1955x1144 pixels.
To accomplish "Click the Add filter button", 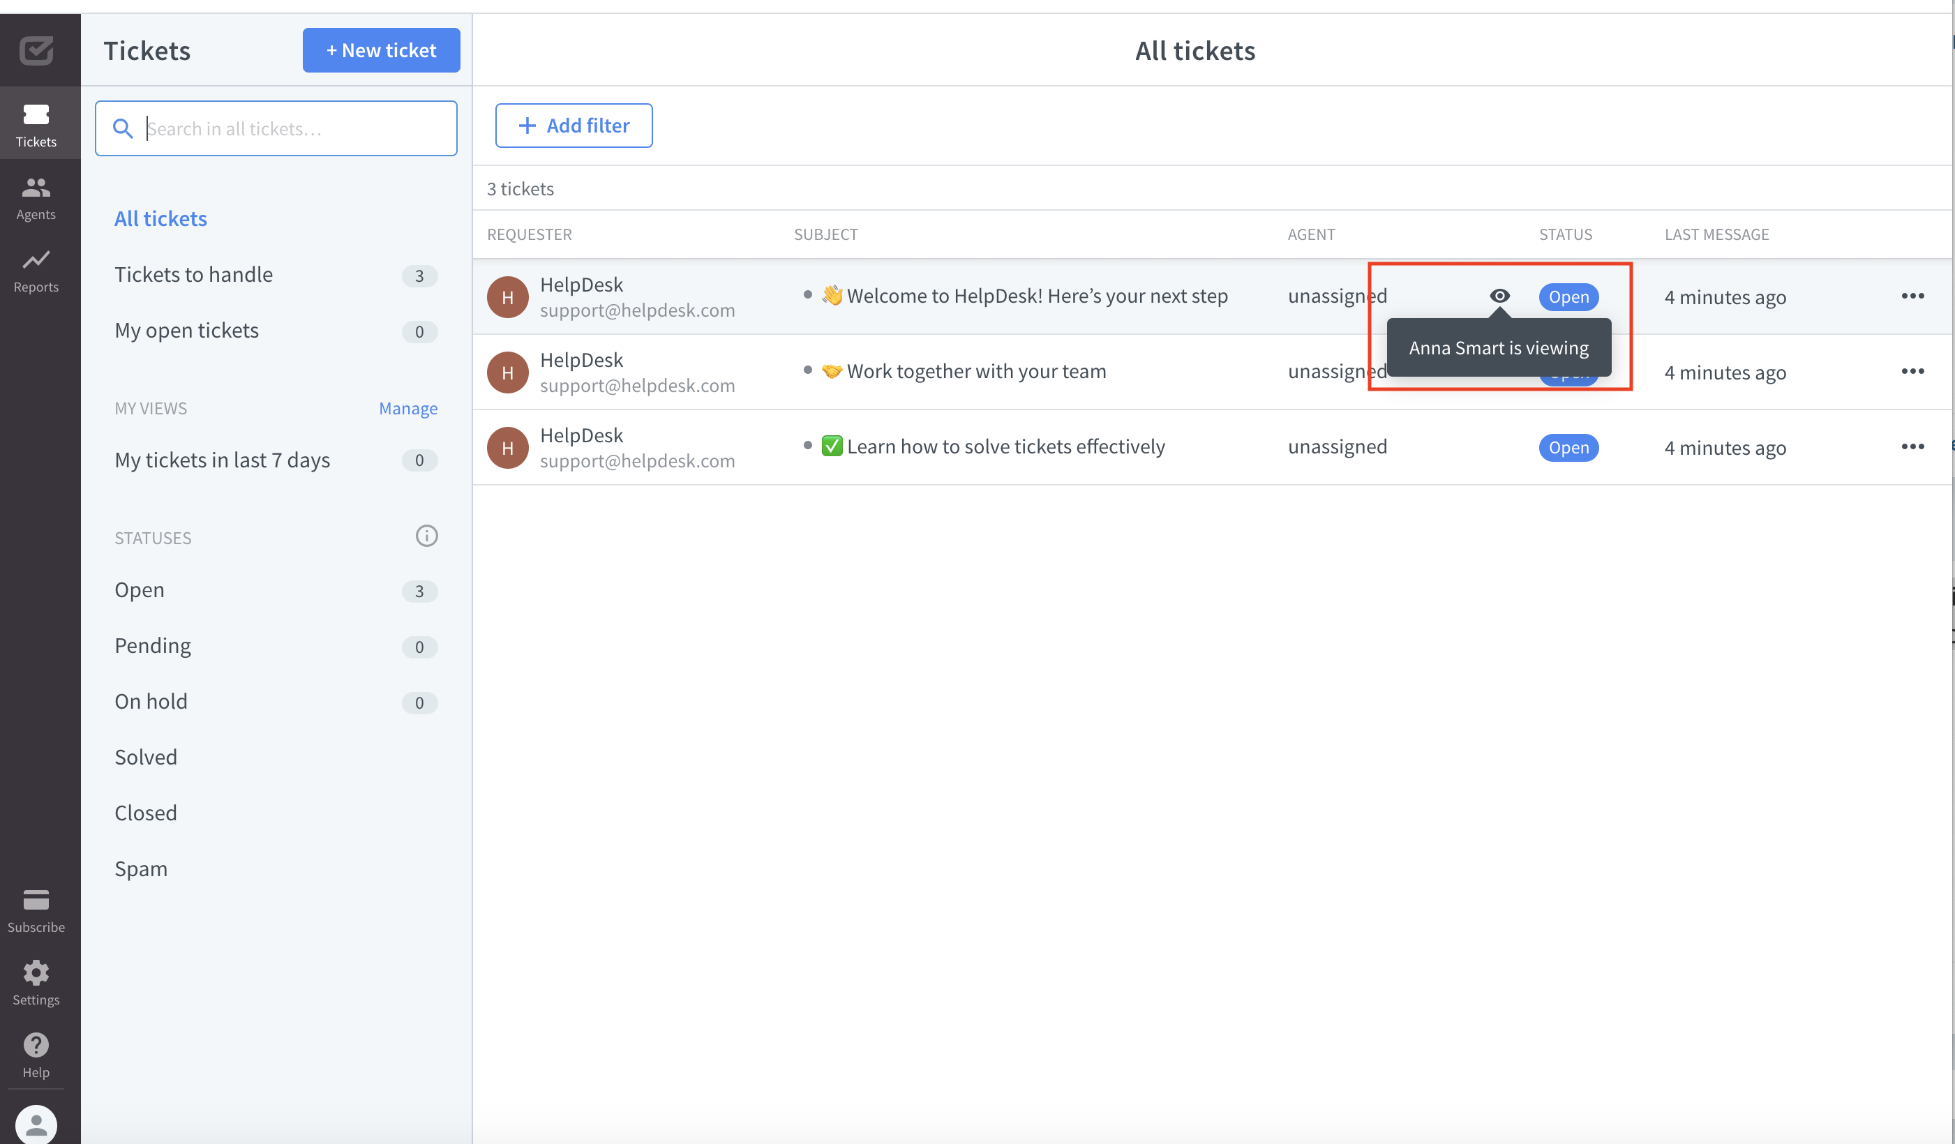I will (574, 126).
